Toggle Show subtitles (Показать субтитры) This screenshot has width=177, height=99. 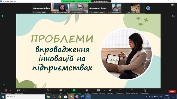[x=99, y=91]
